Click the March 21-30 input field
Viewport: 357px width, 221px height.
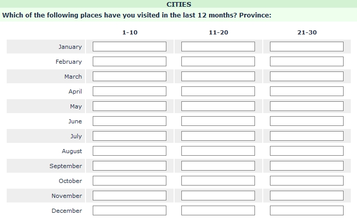point(307,77)
